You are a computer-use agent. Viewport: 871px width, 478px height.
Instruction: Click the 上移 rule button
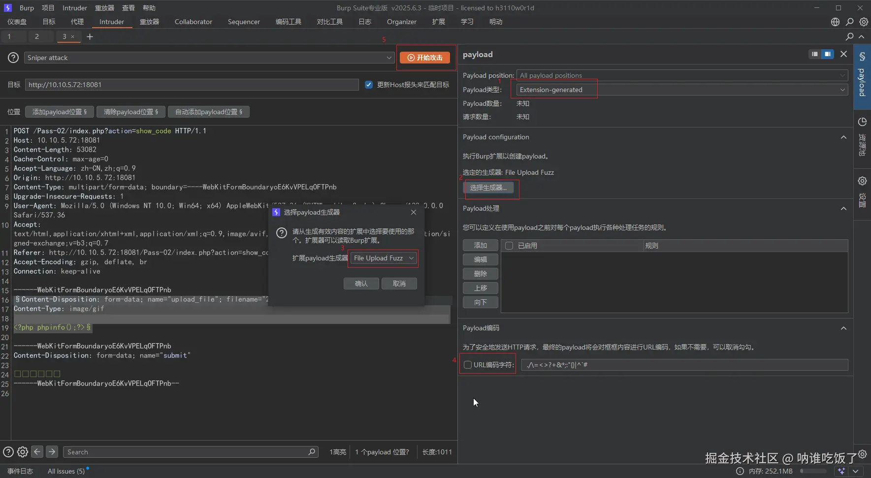point(481,288)
